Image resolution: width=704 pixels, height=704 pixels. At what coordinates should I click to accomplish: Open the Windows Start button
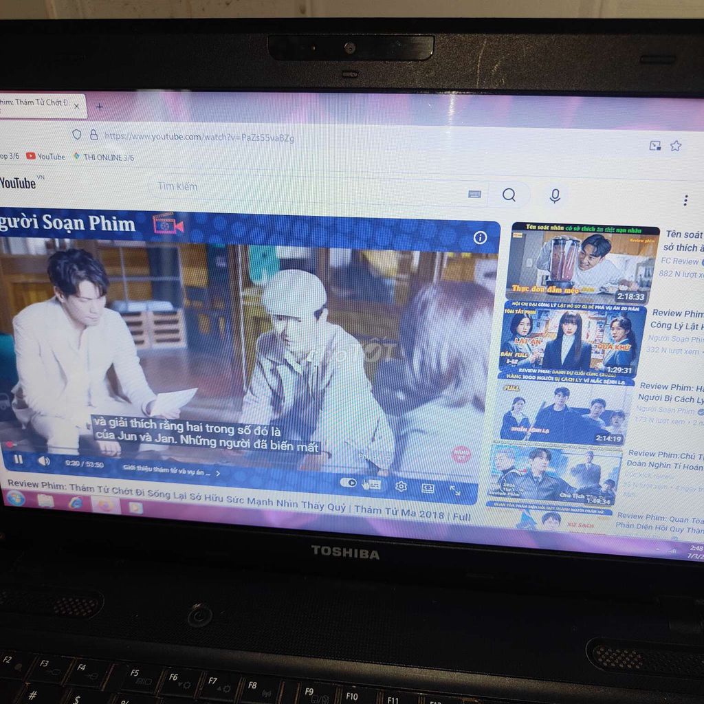15,498
